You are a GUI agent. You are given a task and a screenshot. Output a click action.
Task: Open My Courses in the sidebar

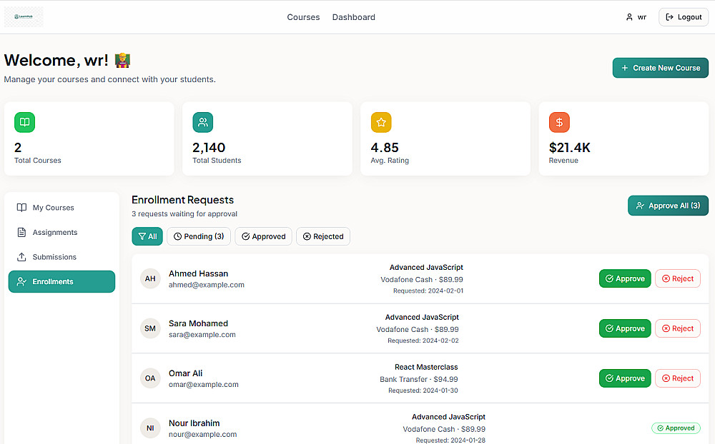(53, 208)
